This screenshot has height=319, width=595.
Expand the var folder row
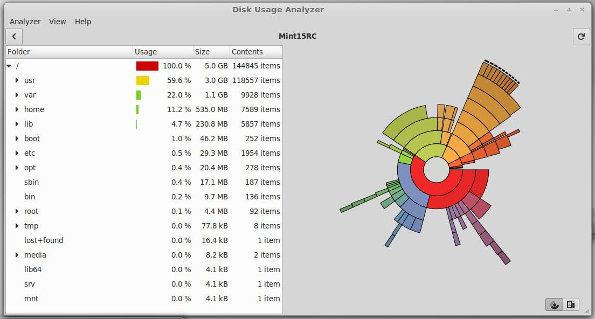click(17, 95)
